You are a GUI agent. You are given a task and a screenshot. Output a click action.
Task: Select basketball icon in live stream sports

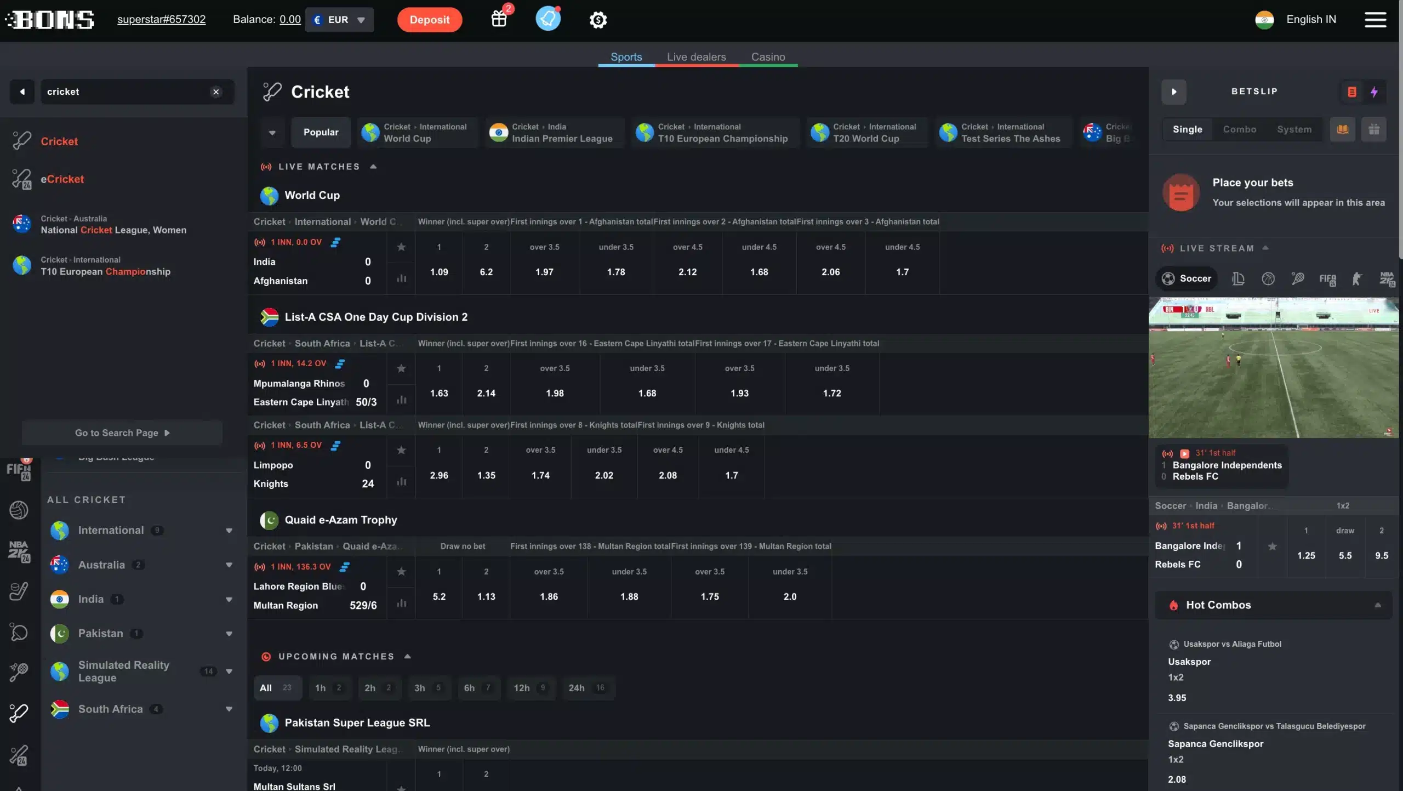(x=1268, y=278)
